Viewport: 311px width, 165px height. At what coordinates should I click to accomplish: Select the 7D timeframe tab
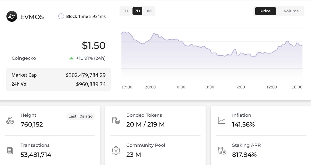(x=137, y=11)
